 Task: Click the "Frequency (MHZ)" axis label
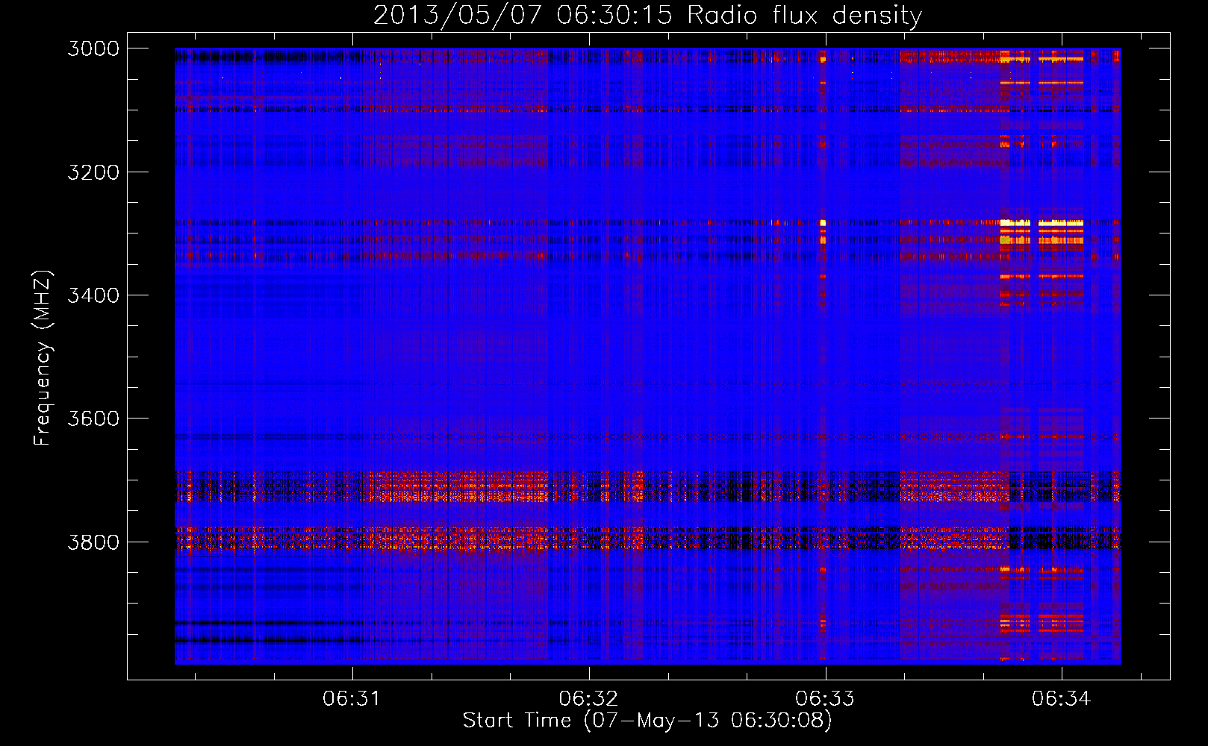(x=43, y=357)
